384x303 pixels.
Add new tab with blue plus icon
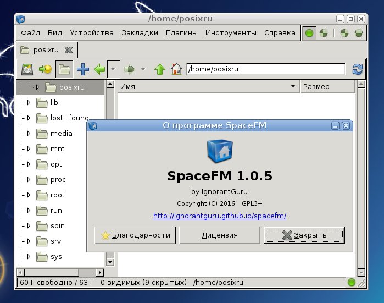(x=83, y=69)
